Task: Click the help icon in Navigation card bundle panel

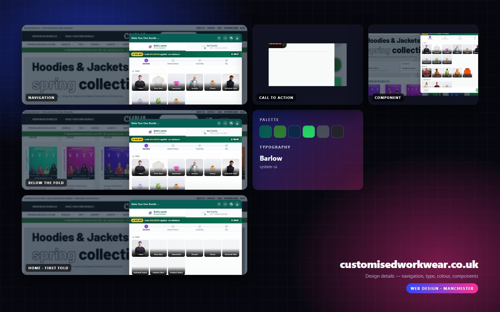Action: (219, 38)
